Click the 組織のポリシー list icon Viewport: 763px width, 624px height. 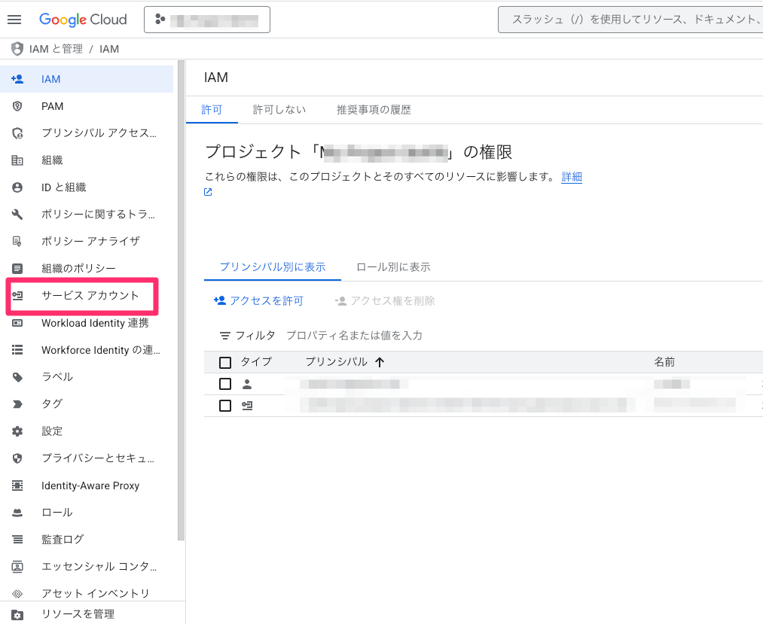pos(17,268)
